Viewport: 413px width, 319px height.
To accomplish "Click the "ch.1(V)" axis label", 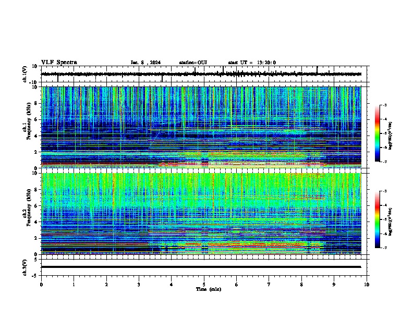I will [x=25, y=74].
